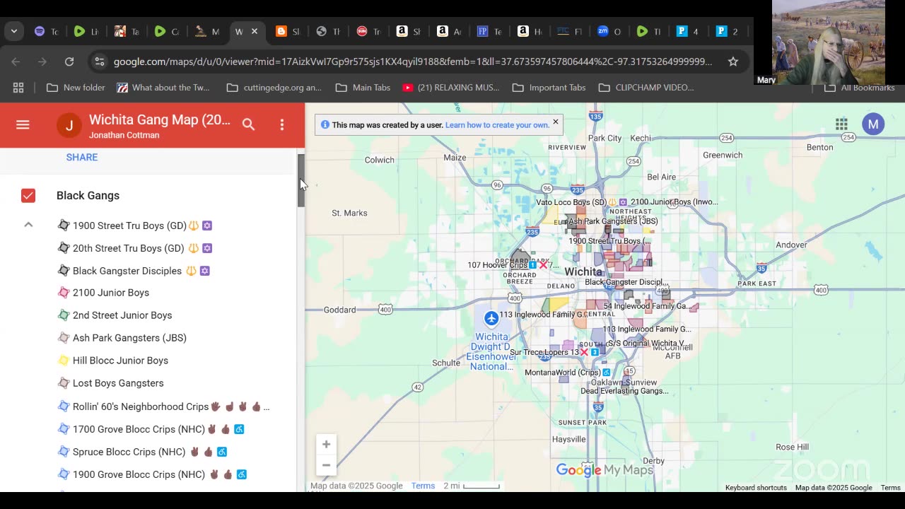Dismiss the map created by user notice
Image resolution: width=905 pixels, height=509 pixels.
click(x=556, y=122)
